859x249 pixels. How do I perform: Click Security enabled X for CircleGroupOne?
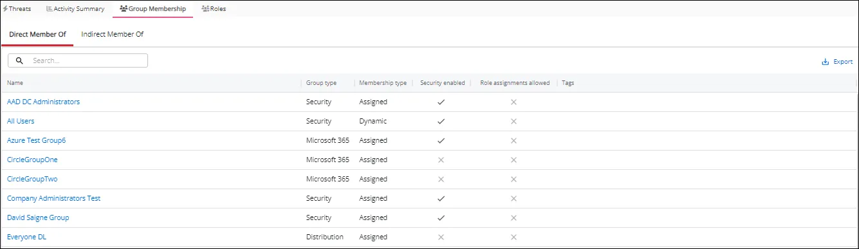(441, 160)
